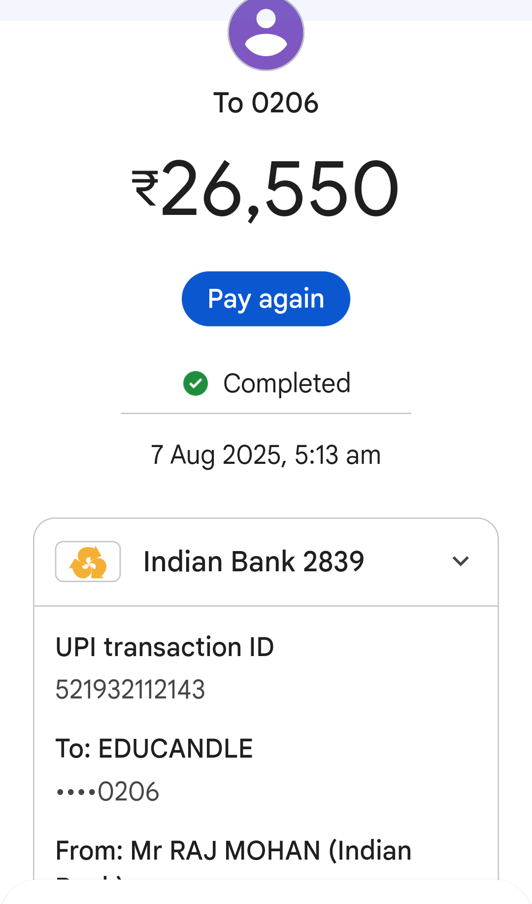This screenshot has height=904, width=532.
Task: Tap the 'To: EDUCANDLE' payee line
Action: (x=154, y=748)
